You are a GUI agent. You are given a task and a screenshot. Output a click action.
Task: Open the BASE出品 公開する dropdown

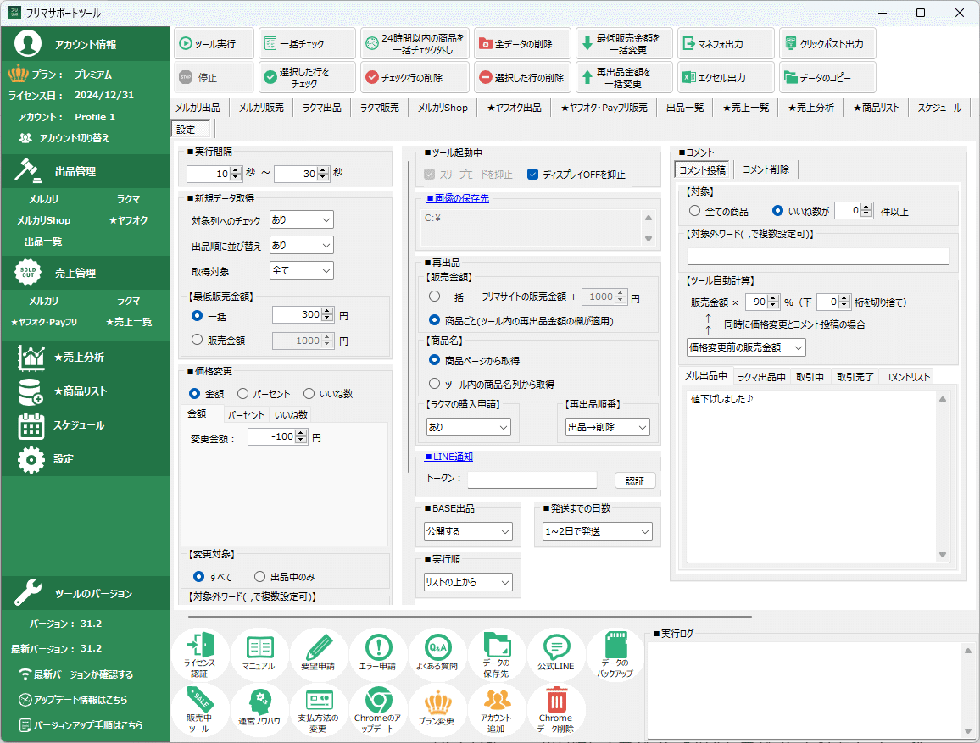[468, 531]
